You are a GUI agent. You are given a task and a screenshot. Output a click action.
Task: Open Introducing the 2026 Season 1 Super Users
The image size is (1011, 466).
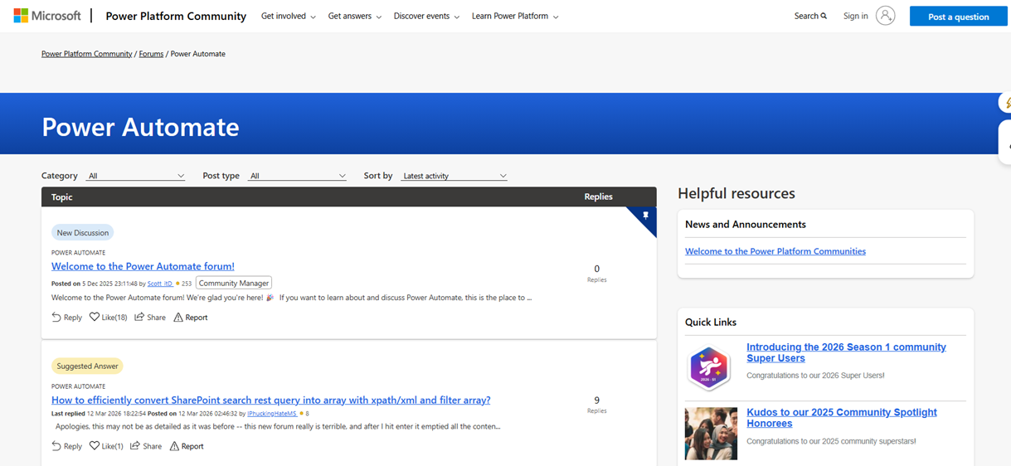pyautogui.click(x=846, y=352)
